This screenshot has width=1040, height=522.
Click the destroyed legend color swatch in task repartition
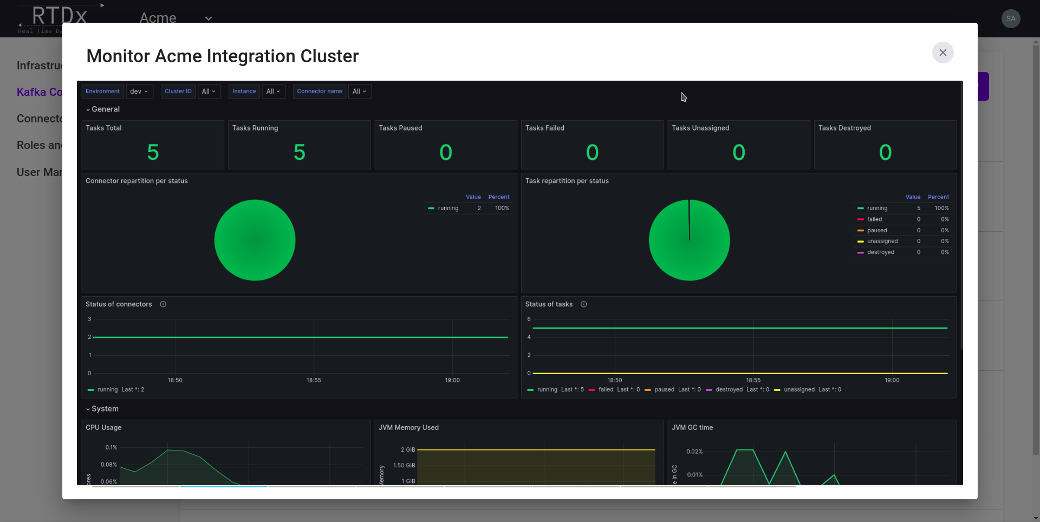860,252
